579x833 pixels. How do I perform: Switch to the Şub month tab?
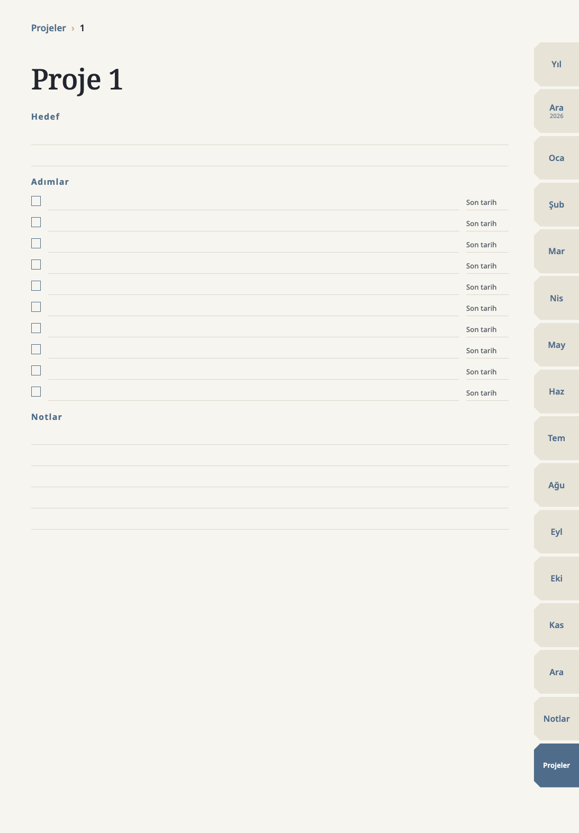(556, 204)
